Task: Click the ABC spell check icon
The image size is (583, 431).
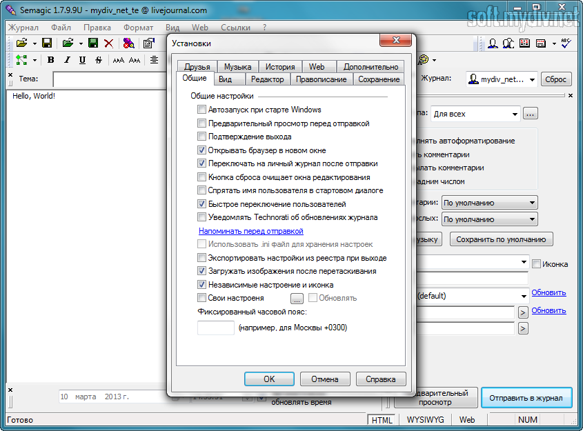Action: pos(566,43)
